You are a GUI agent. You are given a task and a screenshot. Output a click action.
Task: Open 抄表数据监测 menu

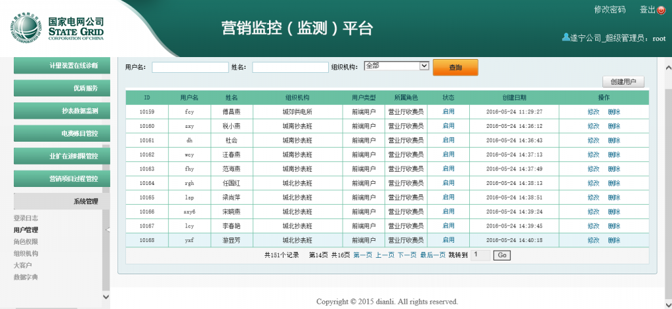62,111
